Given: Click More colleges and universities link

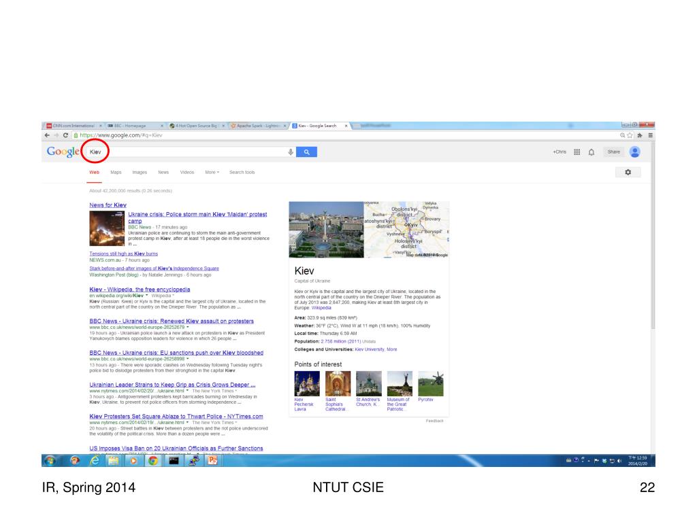Looking at the screenshot, I should pos(392,349).
